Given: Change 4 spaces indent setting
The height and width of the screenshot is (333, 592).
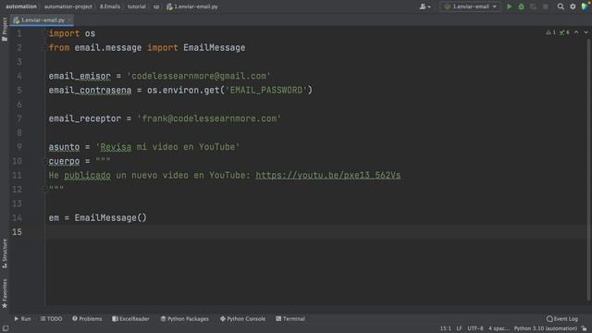Looking at the screenshot, I should 499,328.
